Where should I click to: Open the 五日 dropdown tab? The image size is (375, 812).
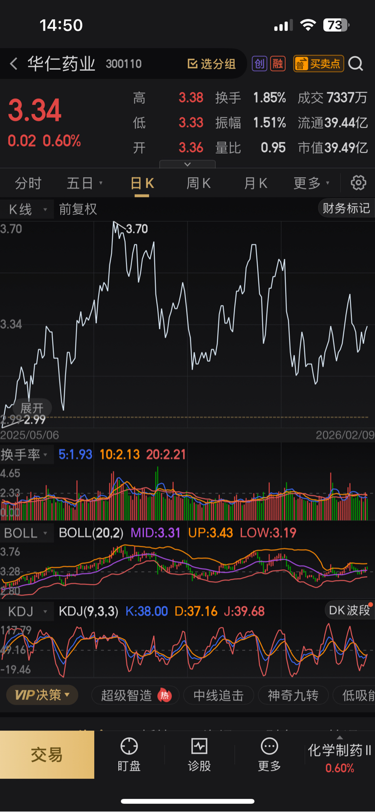pyautogui.click(x=84, y=183)
